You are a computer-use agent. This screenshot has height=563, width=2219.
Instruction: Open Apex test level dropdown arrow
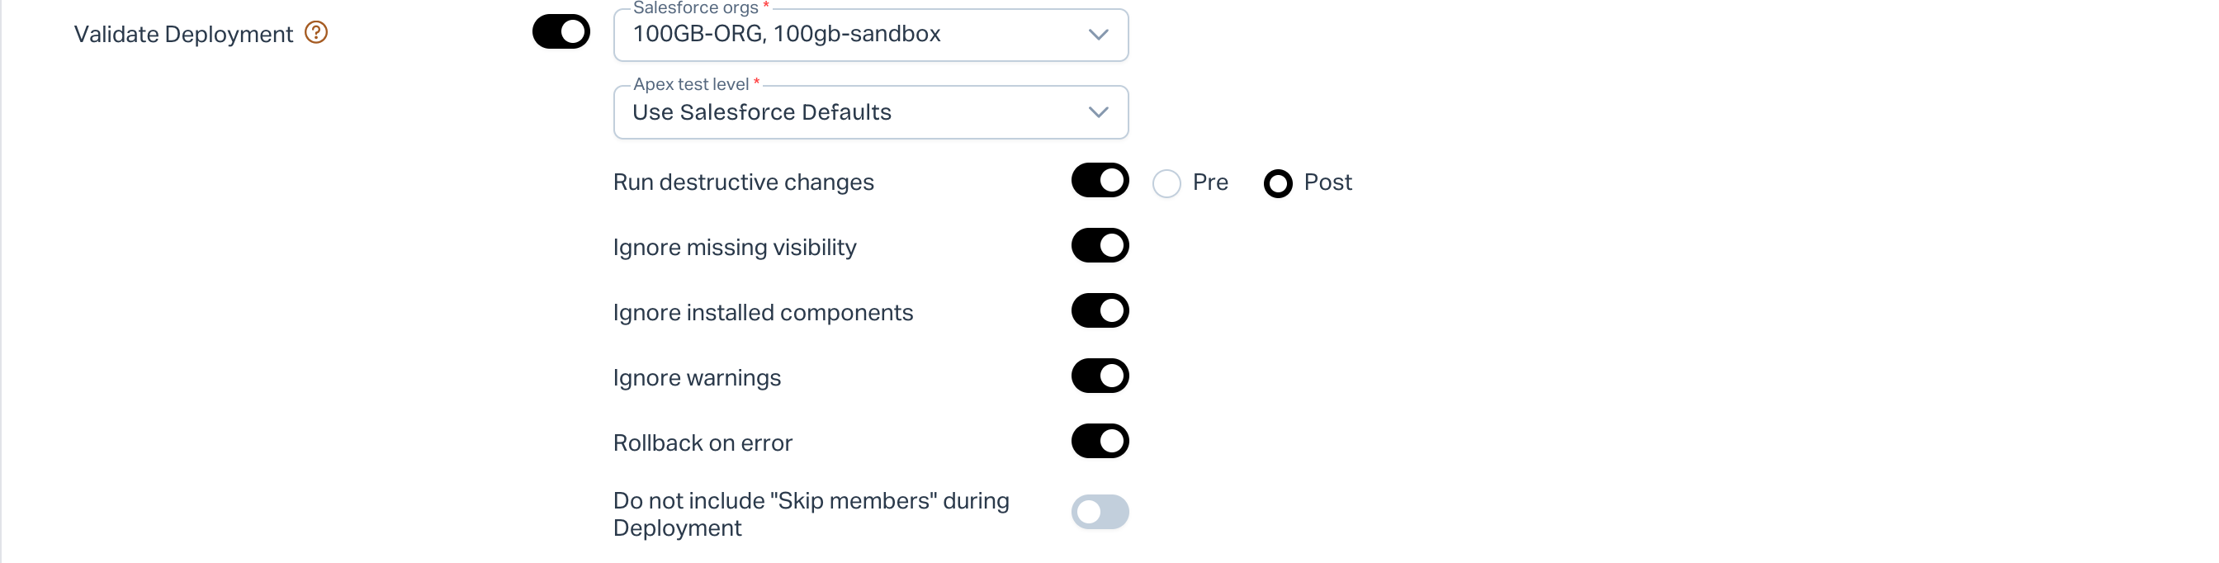(x=1097, y=112)
